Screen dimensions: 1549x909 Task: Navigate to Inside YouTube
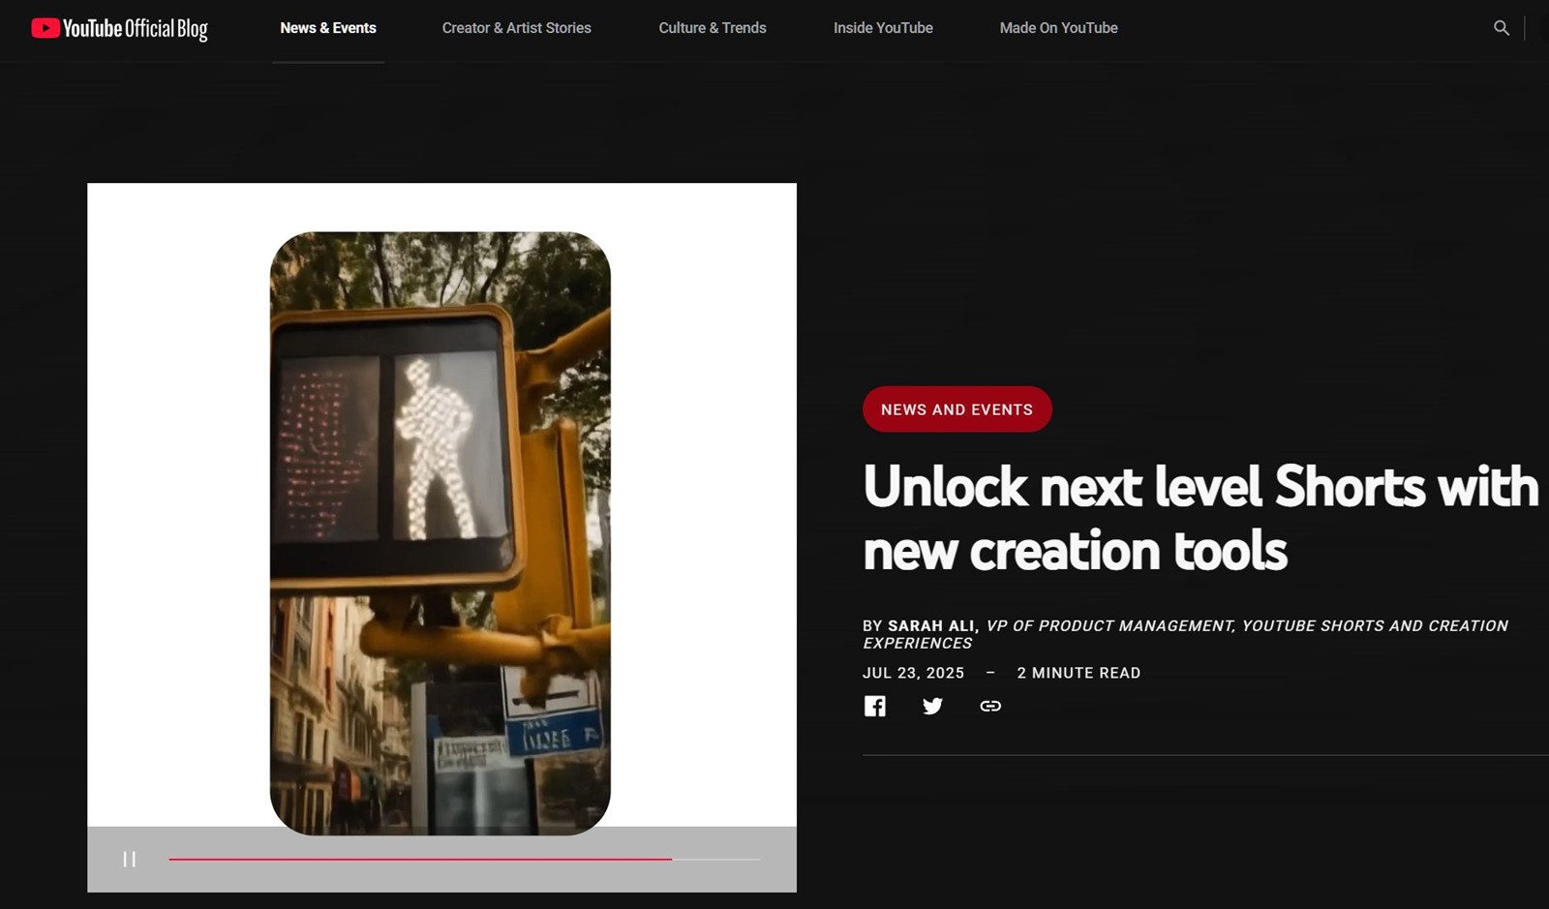883,28
